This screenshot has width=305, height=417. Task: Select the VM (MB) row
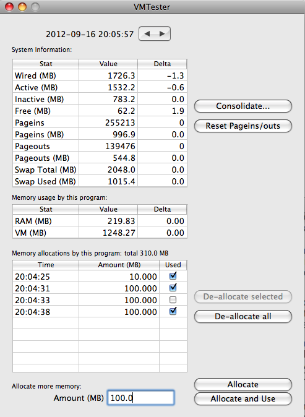pyautogui.click(x=100, y=233)
